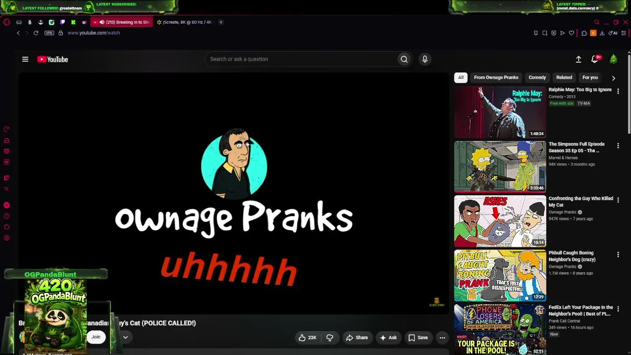Open browser tab search magnifier

pyautogui.click(x=596, y=22)
